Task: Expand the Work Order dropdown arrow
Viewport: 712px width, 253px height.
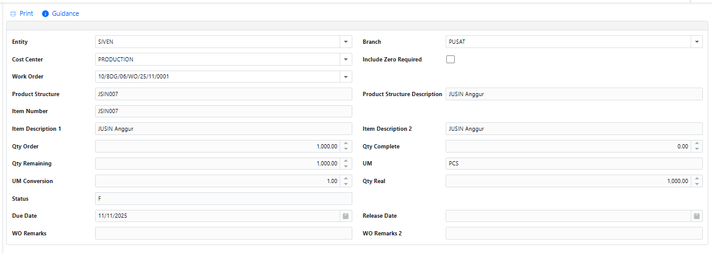Action: click(346, 77)
